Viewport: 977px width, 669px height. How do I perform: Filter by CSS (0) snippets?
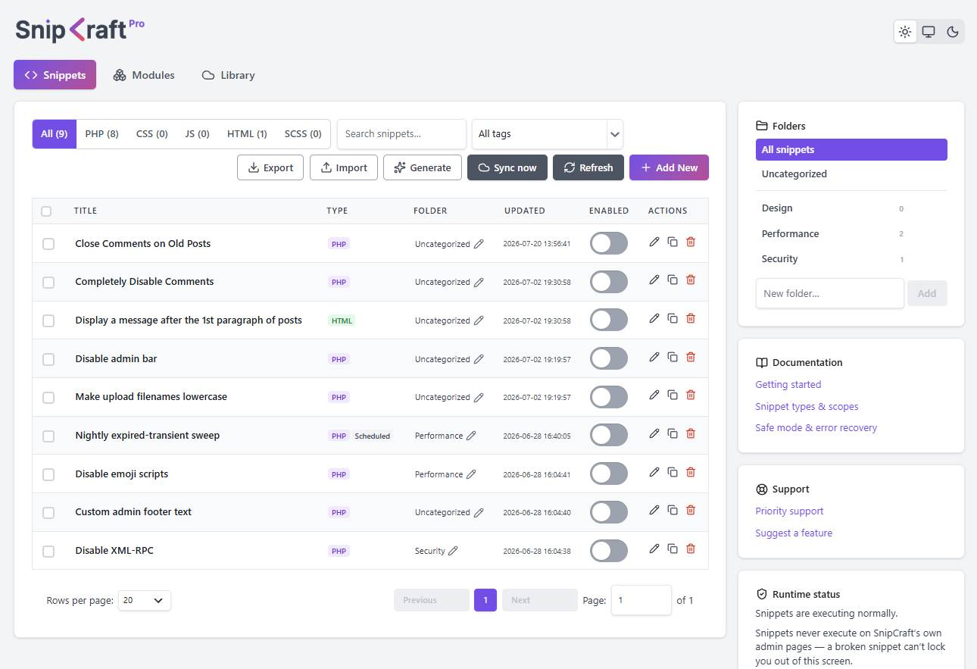[x=151, y=133]
